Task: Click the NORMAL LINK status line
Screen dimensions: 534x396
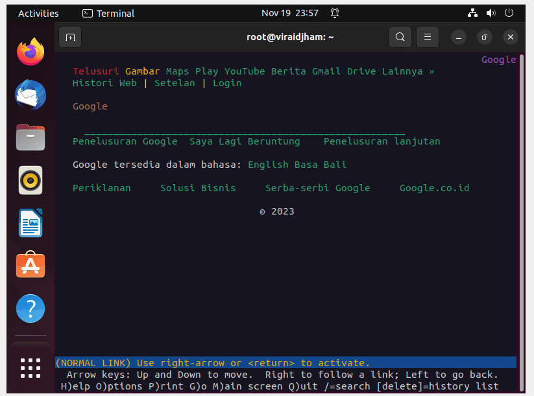Action: coord(285,363)
